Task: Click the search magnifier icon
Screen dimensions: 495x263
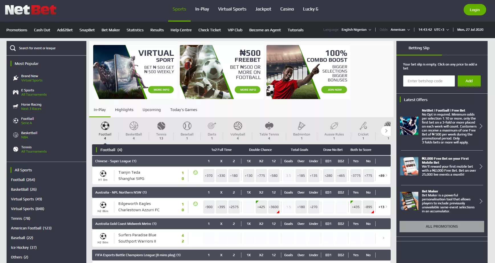Action: pyautogui.click(x=13, y=48)
